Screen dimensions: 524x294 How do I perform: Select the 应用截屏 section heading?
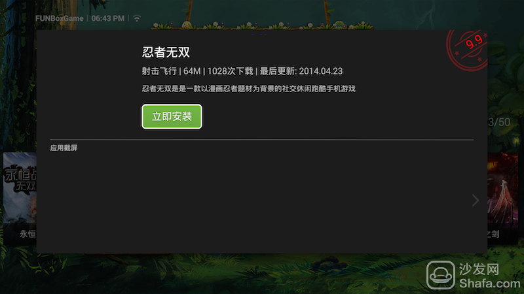tap(64, 148)
